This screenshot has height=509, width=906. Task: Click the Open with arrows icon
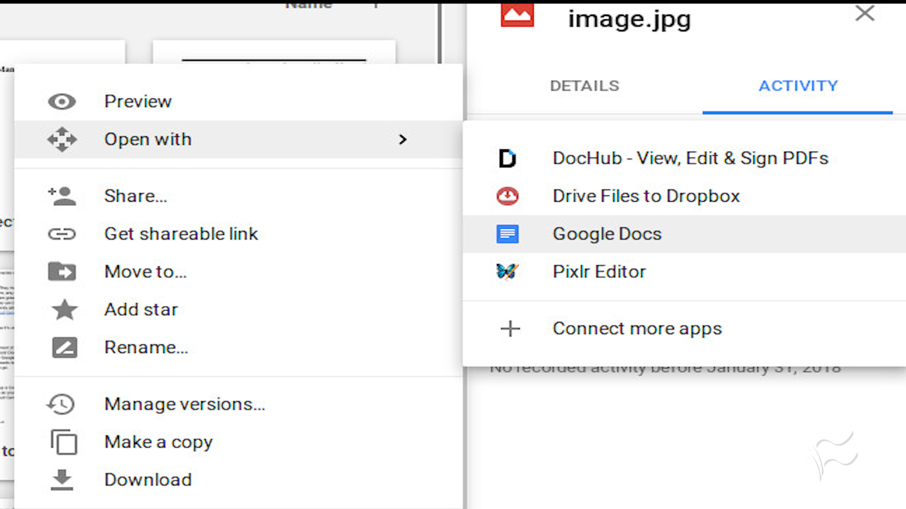[x=62, y=139]
